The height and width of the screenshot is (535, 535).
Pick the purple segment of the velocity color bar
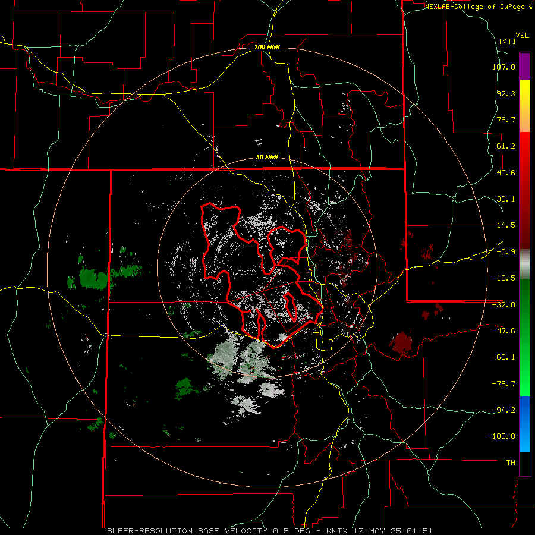[x=525, y=66]
